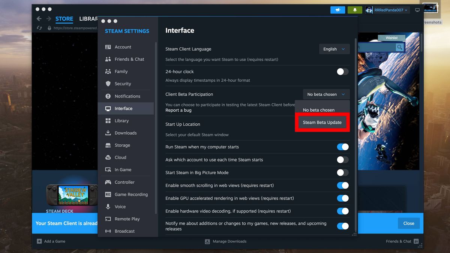Click the notifications bell icon
The image size is (450, 253).
click(355, 9)
